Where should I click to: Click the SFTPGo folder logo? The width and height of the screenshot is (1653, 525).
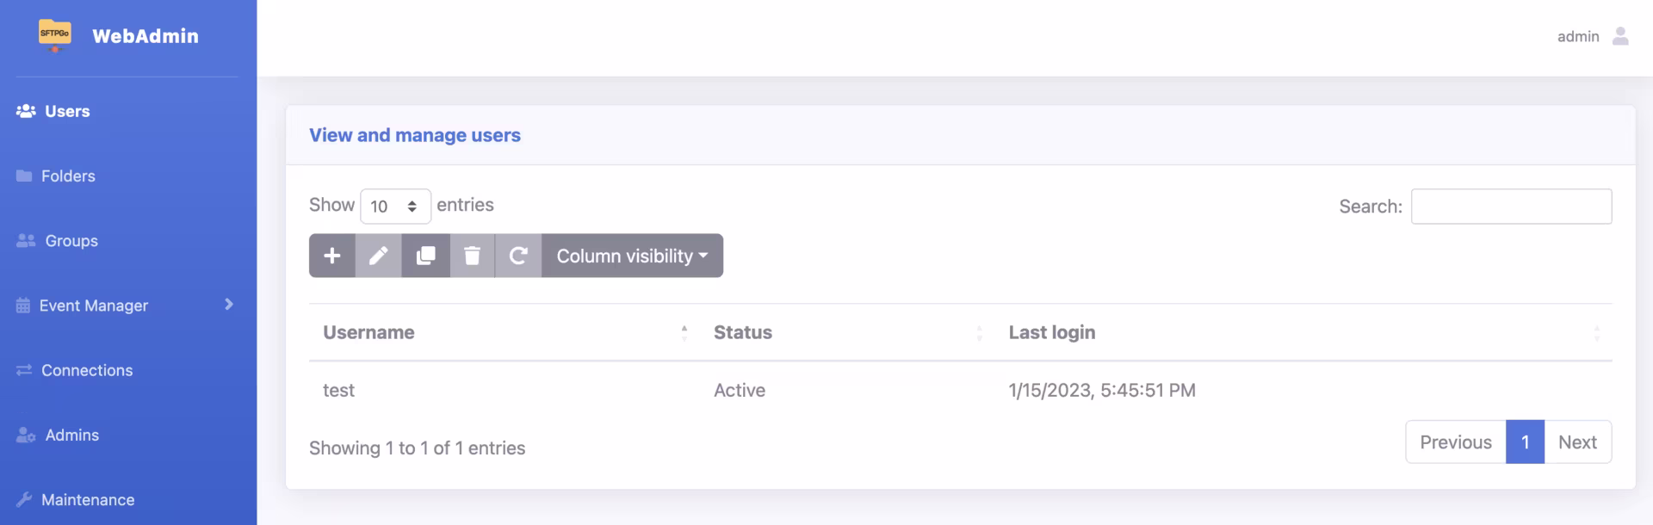54,35
